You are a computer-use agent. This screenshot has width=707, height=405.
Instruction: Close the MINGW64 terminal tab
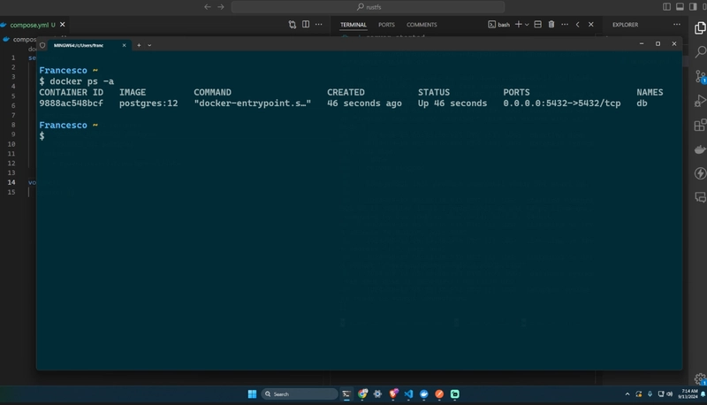[124, 45]
